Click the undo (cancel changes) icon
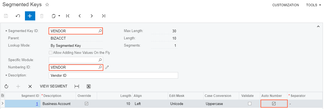Viewport: 324px width, 109px height. tap(18, 16)
